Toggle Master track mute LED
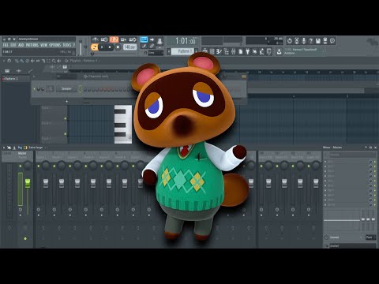The width and height of the screenshot is (379, 284). coord(21,166)
